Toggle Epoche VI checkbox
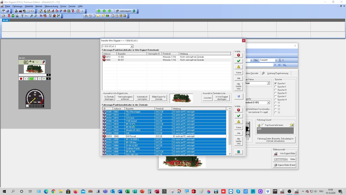The width and height of the screenshot is (346, 195). pyautogui.click(x=275, y=100)
